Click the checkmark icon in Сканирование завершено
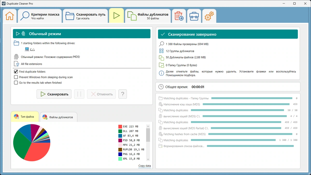 (x=163, y=34)
